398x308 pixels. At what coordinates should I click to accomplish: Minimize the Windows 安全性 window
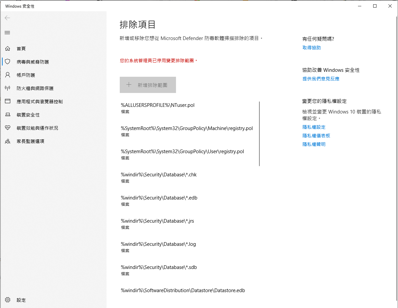(360, 6)
